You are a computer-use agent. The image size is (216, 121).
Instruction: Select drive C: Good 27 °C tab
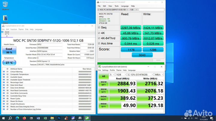click(x=7, y=34)
